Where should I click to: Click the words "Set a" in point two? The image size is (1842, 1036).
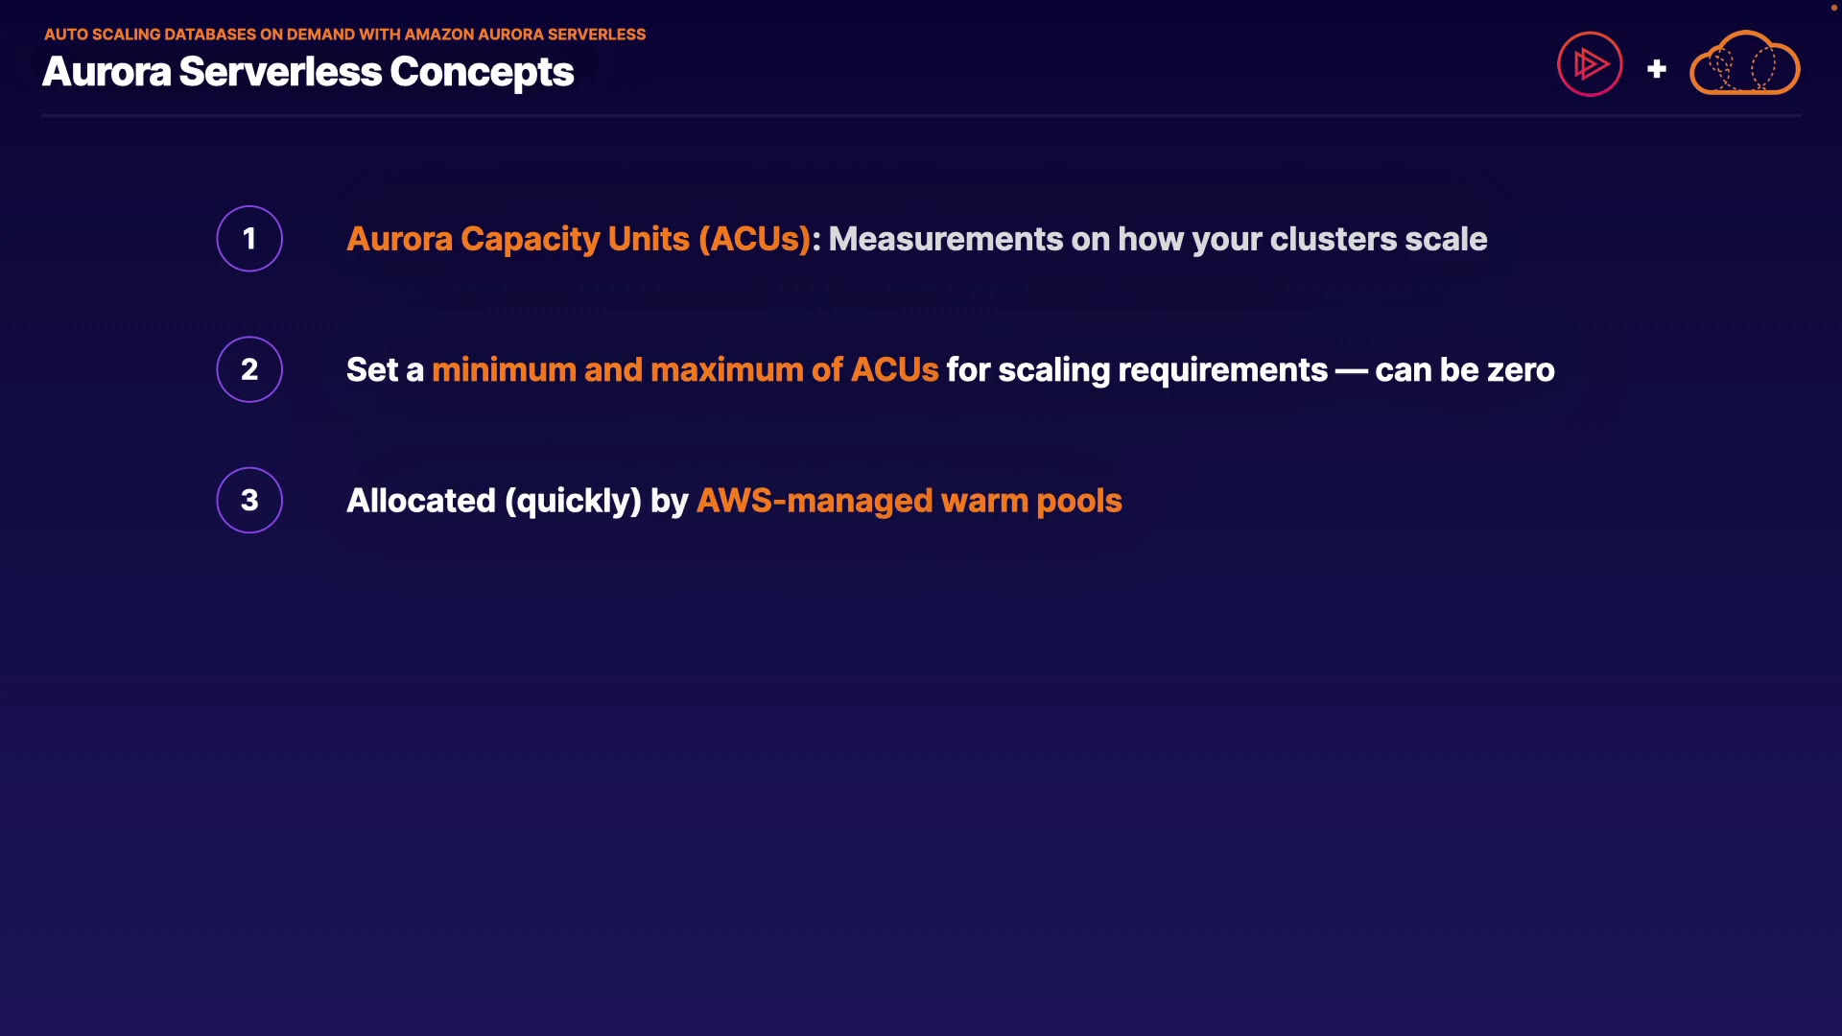click(x=385, y=370)
